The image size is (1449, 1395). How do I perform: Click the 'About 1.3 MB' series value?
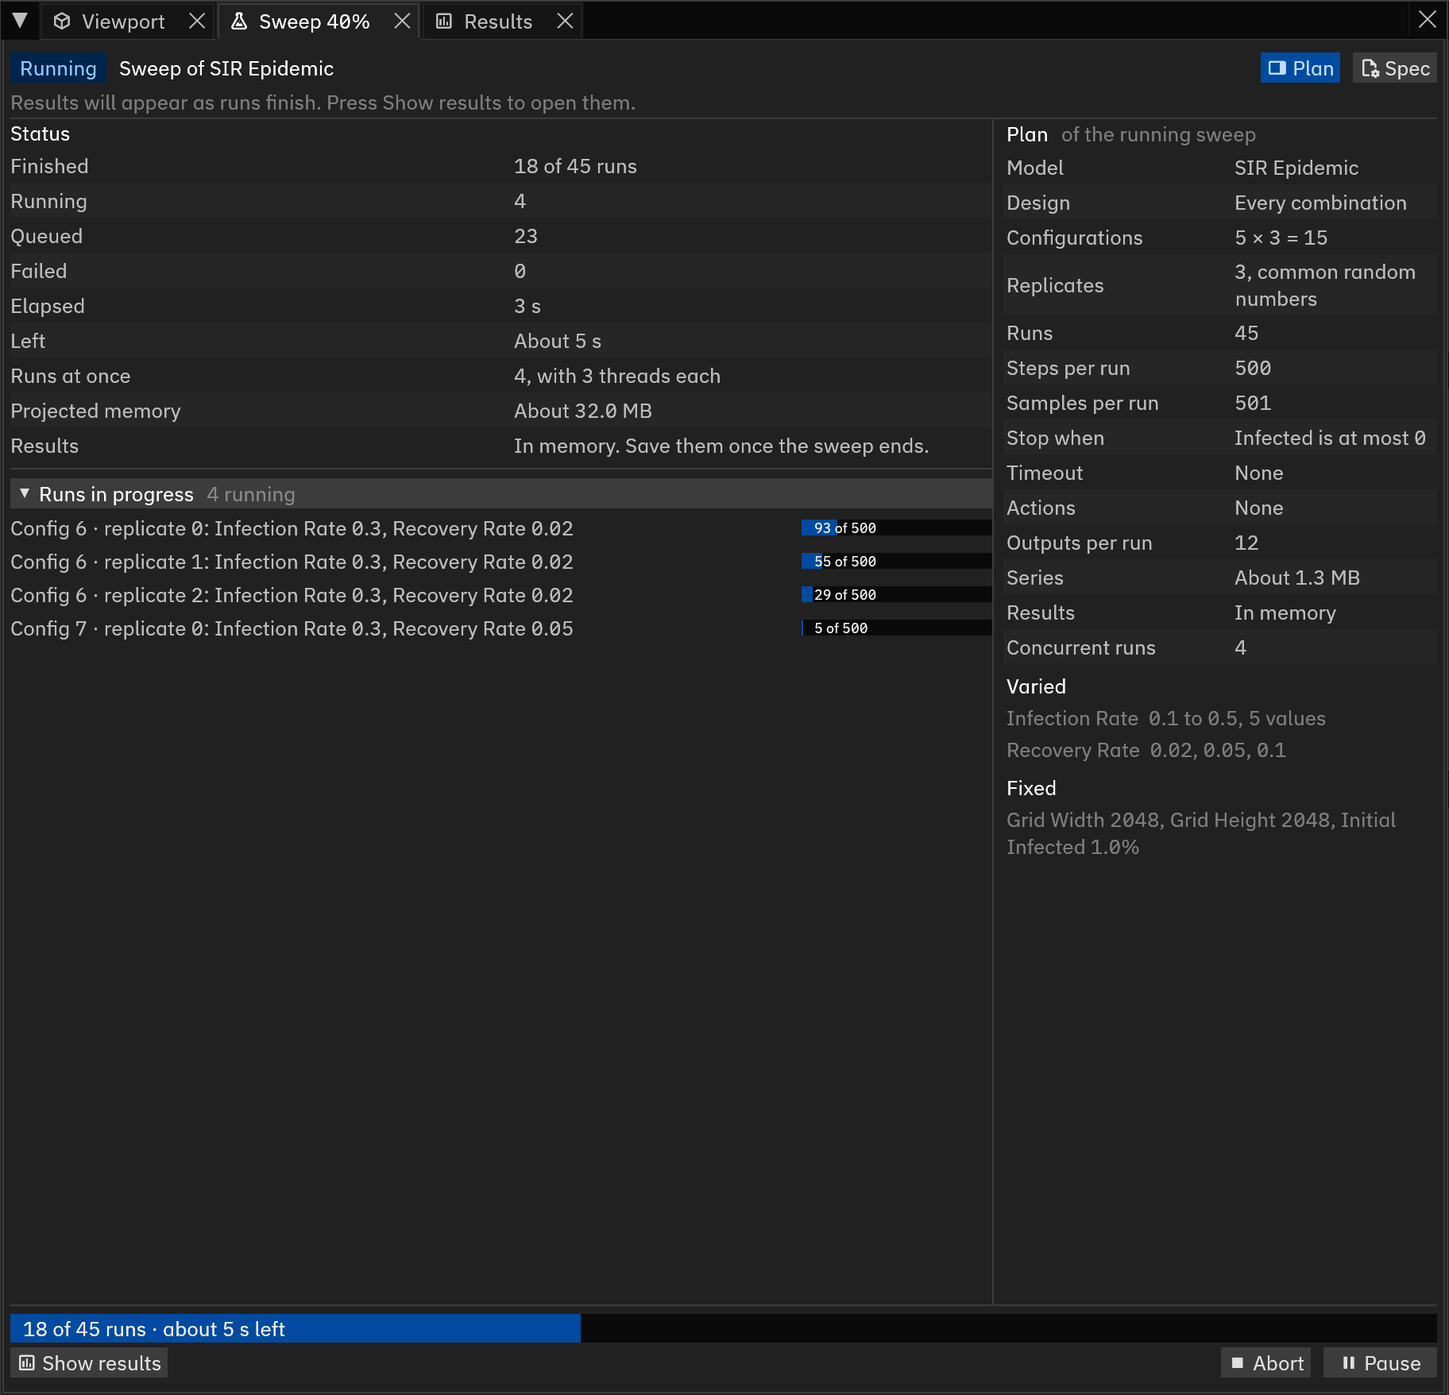coord(1296,578)
